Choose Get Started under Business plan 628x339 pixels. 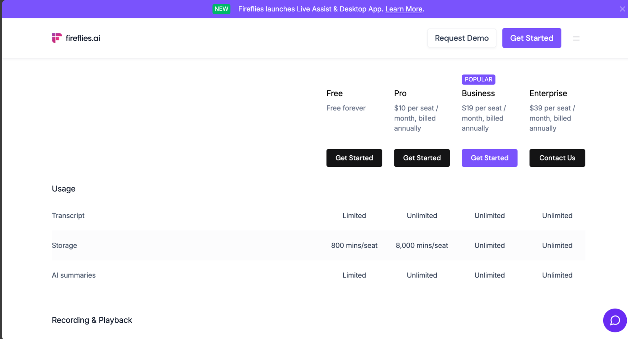(489, 158)
